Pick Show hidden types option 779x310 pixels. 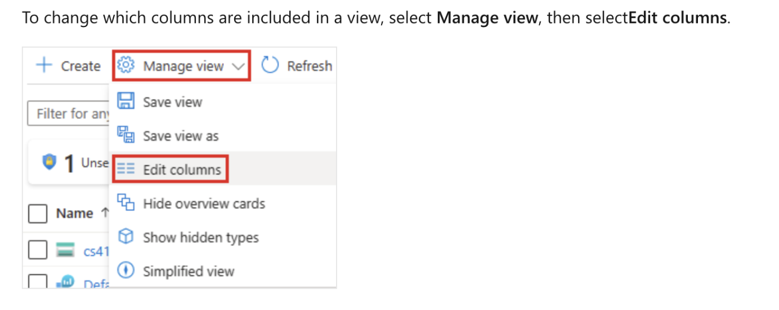coord(200,238)
